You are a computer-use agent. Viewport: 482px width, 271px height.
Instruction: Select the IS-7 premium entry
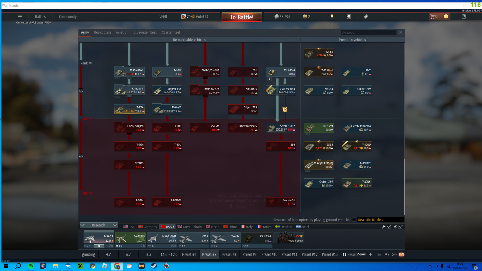click(357, 72)
